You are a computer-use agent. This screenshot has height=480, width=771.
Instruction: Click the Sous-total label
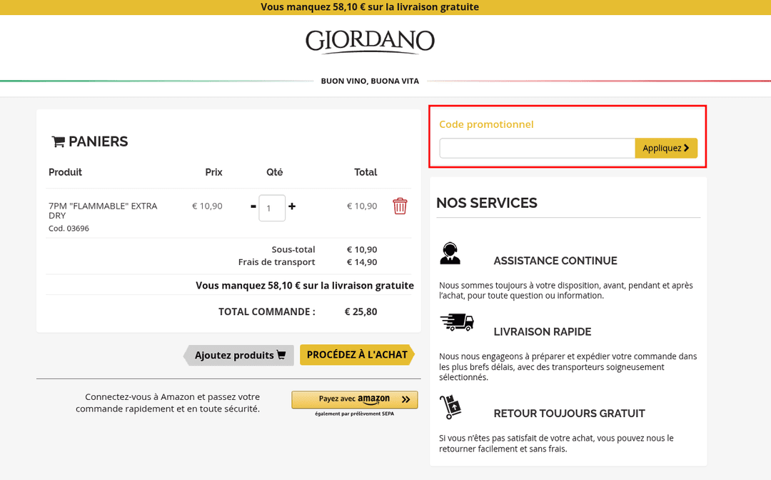(x=293, y=249)
